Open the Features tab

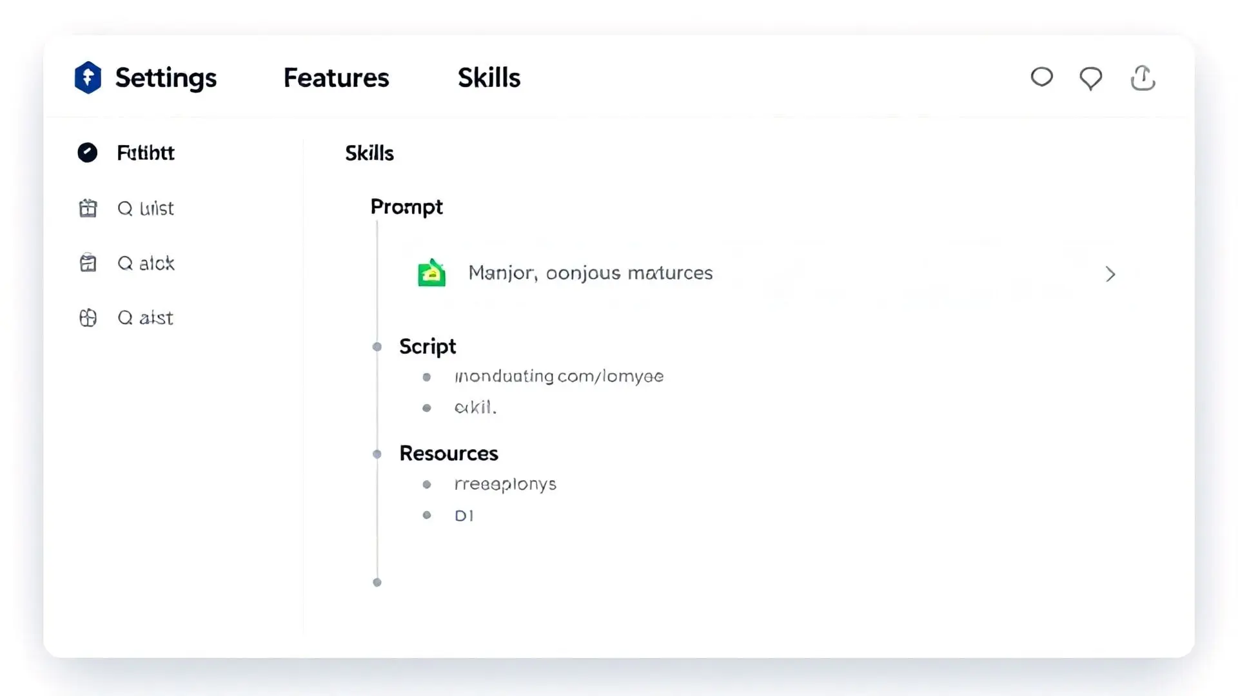[336, 78]
